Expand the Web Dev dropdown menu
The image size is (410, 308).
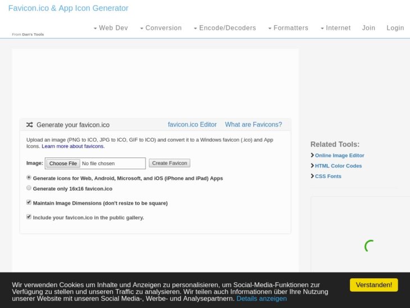point(111,28)
